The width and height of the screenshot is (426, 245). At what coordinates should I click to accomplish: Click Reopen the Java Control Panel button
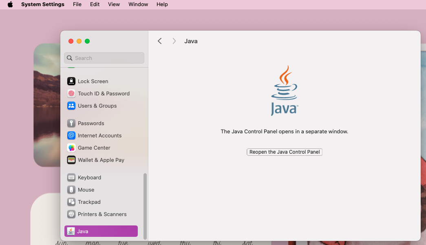[285, 152]
